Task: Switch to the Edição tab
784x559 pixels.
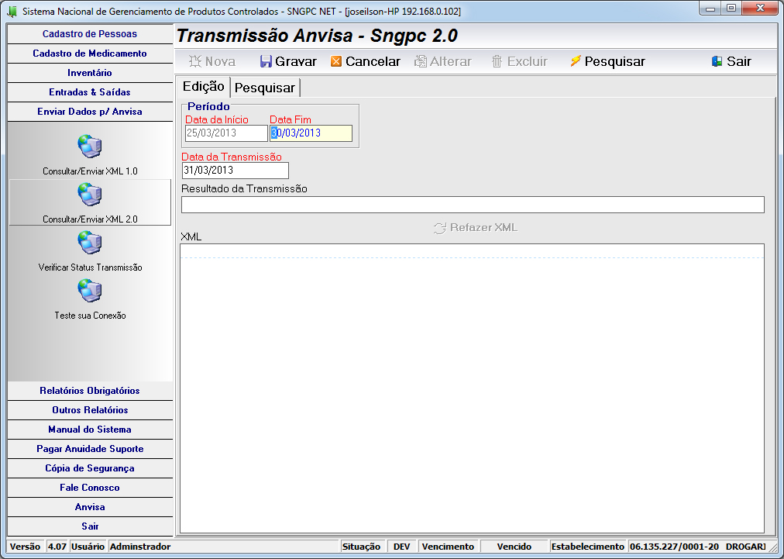Action: pos(203,87)
